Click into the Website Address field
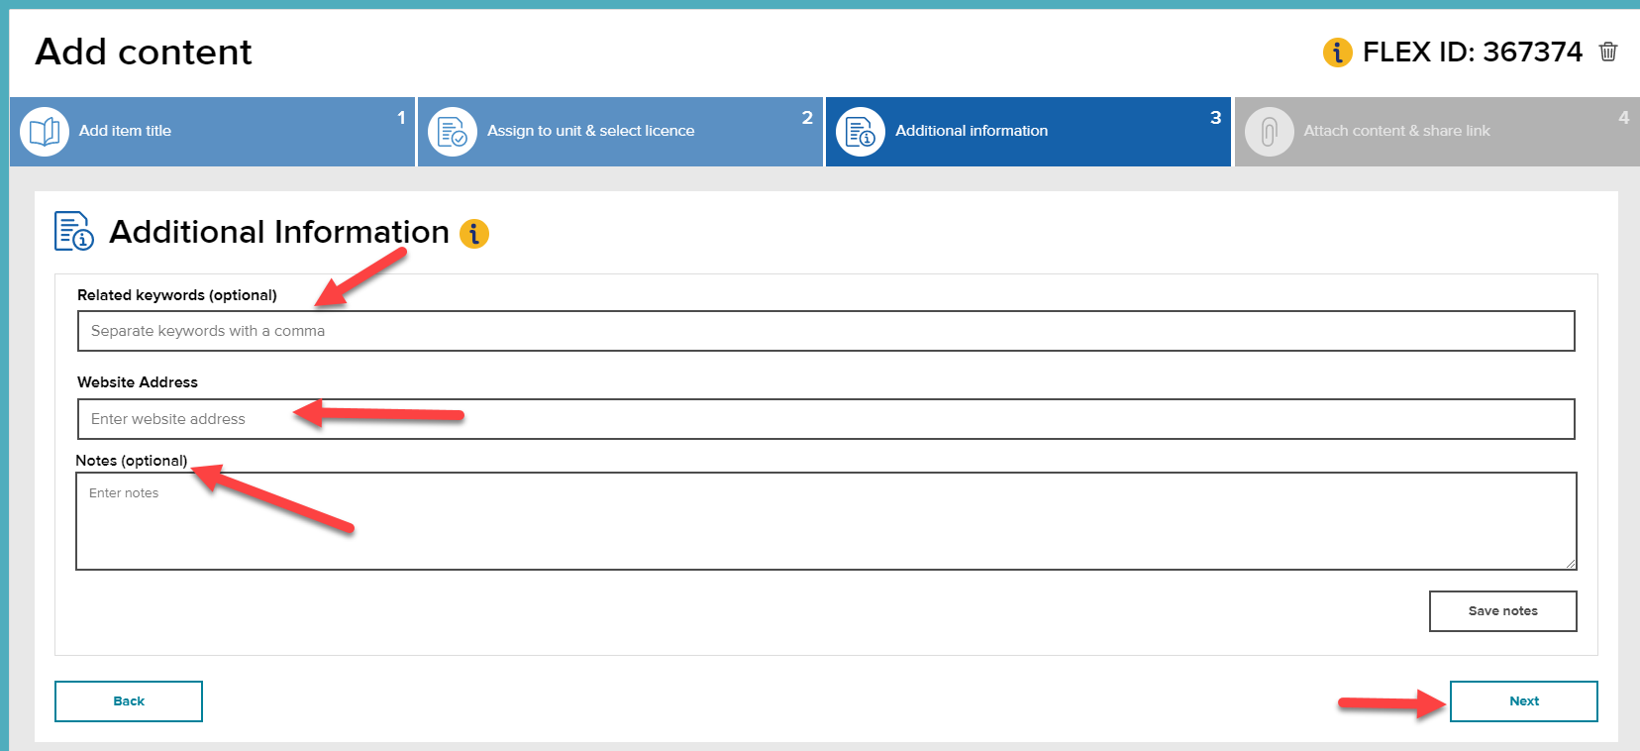This screenshot has width=1640, height=751. coord(826,419)
